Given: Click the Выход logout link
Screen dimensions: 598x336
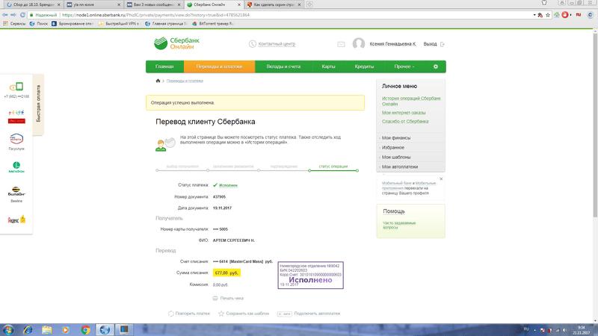Looking at the screenshot, I should click(x=430, y=44).
